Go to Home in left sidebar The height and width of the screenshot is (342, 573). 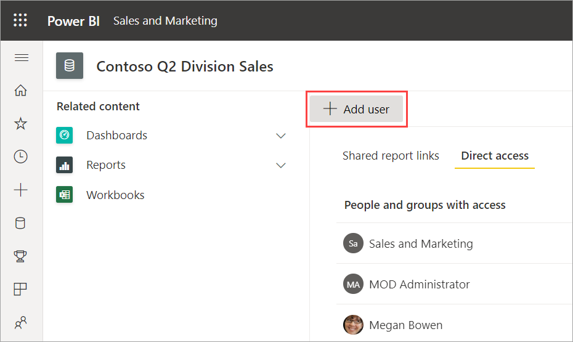click(21, 91)
